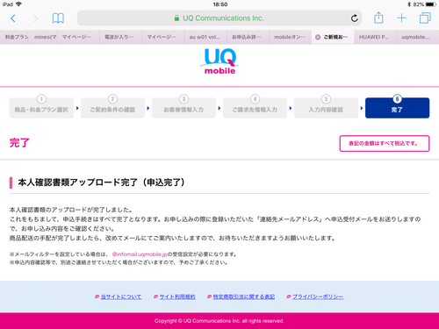Open the share sheet icon
This screenshot has height=329, width=439.
(378, 18)
